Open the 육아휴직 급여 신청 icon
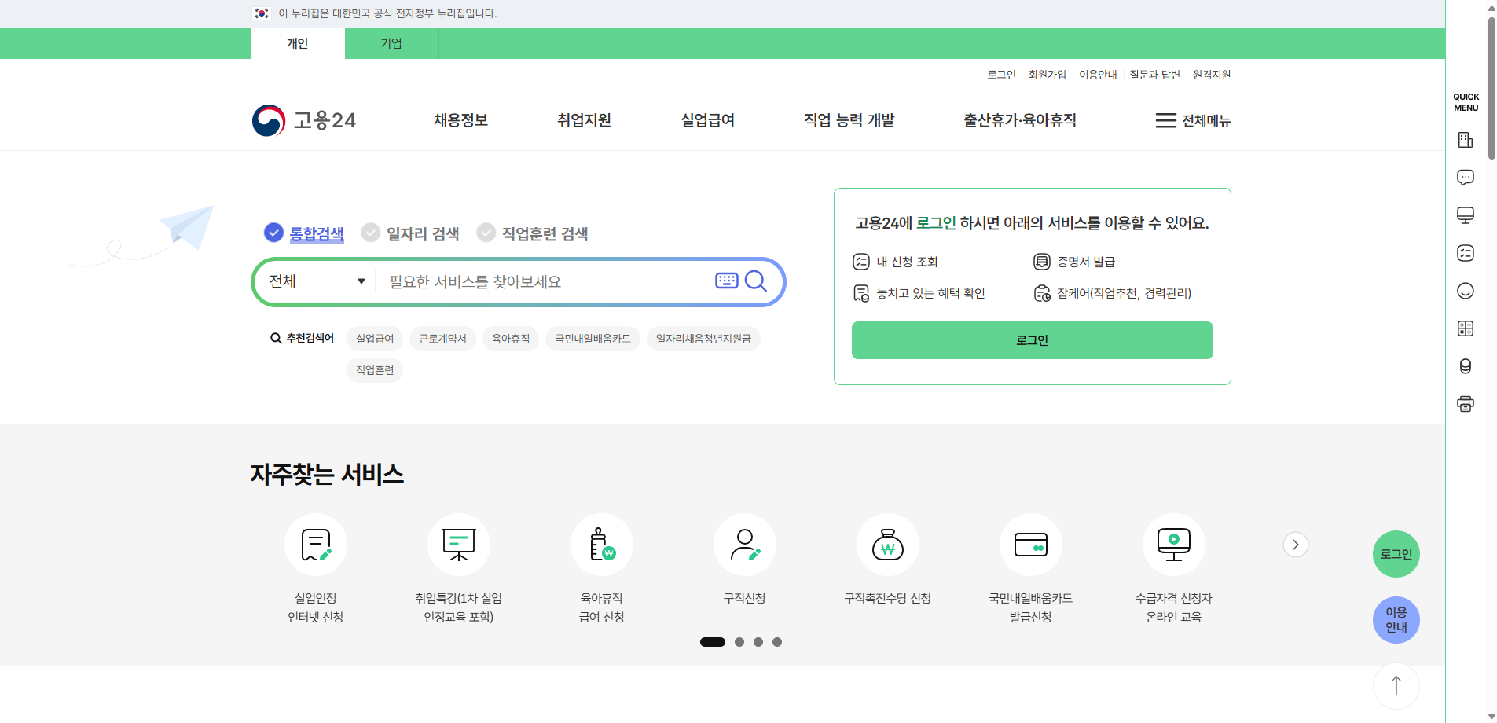The width and height of the screenshot is (1497, 723). click(601, 545)
